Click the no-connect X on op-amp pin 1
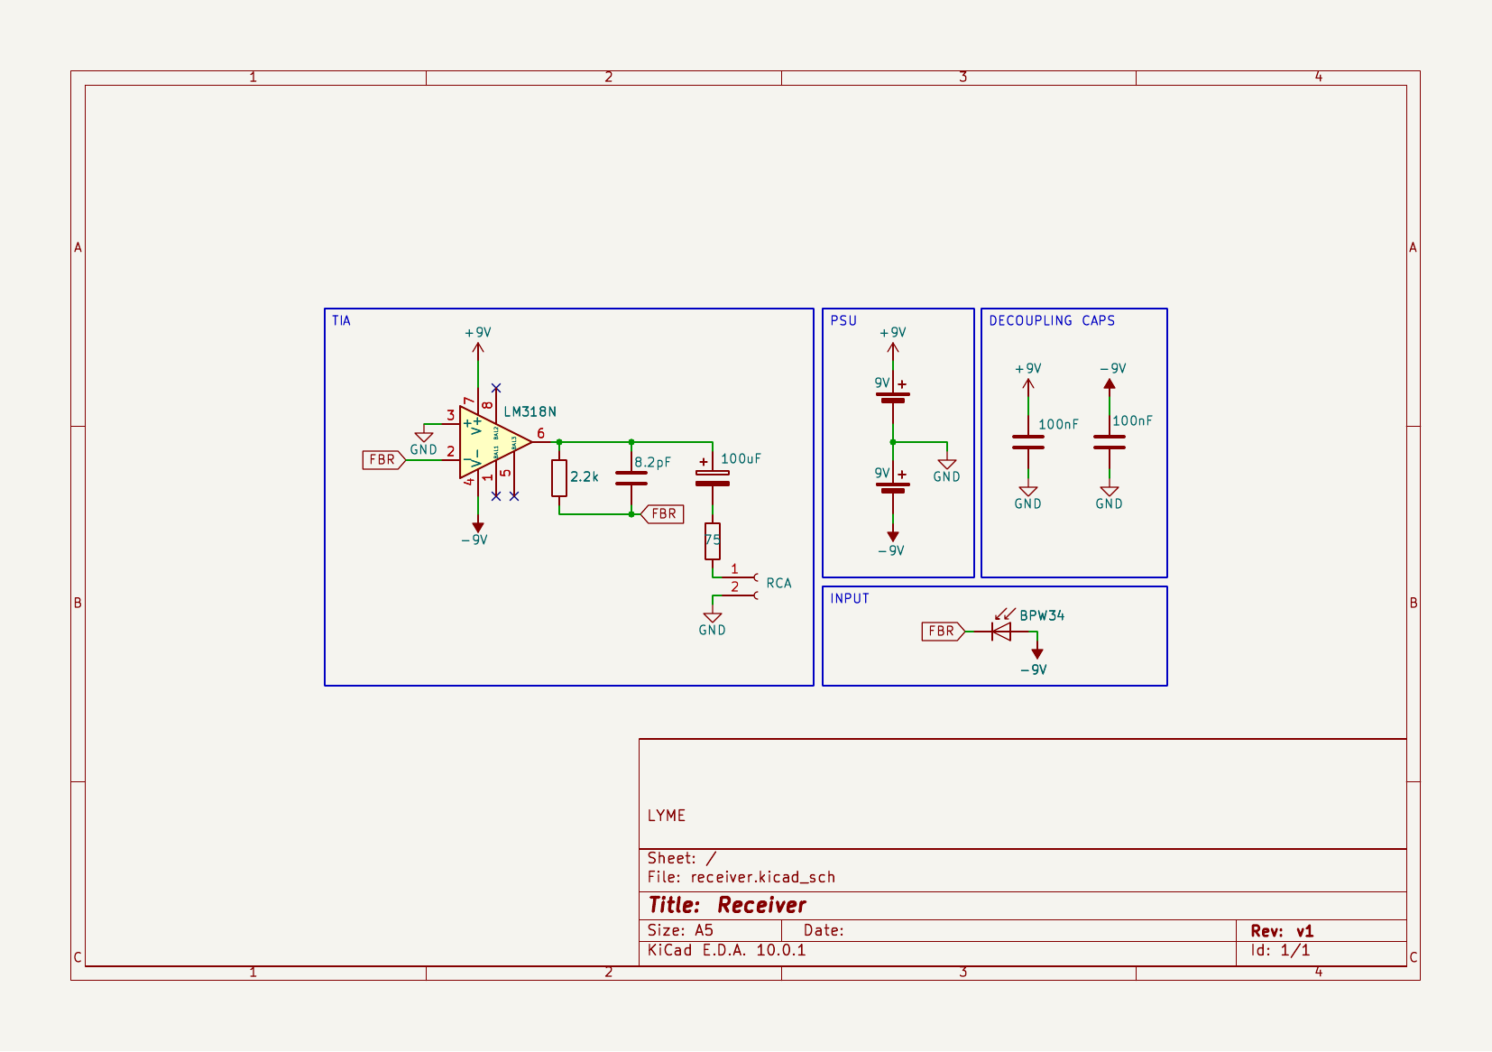The height and width of the screenshot is (1052, 1492). point(496,496)
